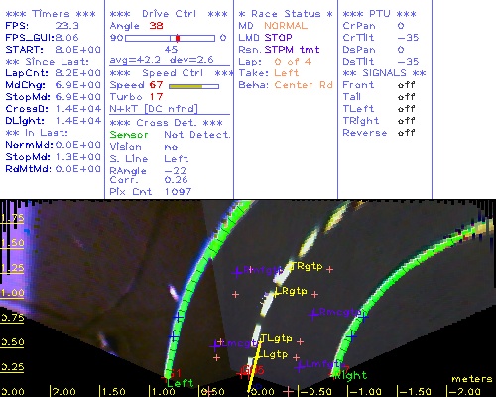Image resolution: width=496 pixels, height=397 pixels.
Task: Click the Cross Det. section header
Action: 167,123
